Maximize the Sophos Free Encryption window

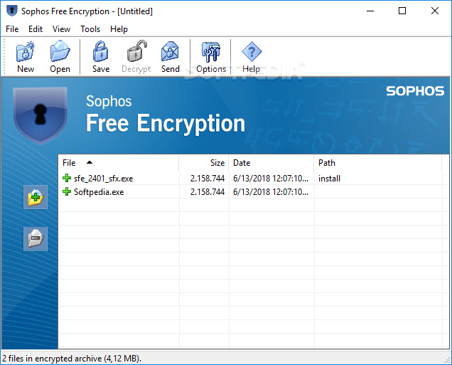click(402, 11)
